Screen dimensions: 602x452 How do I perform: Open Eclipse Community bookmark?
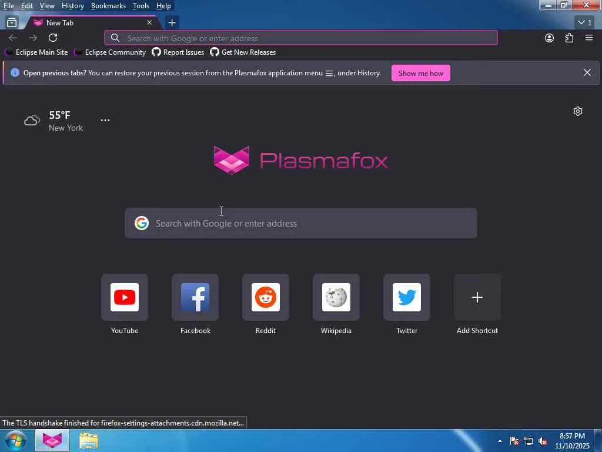pos(111,52)
